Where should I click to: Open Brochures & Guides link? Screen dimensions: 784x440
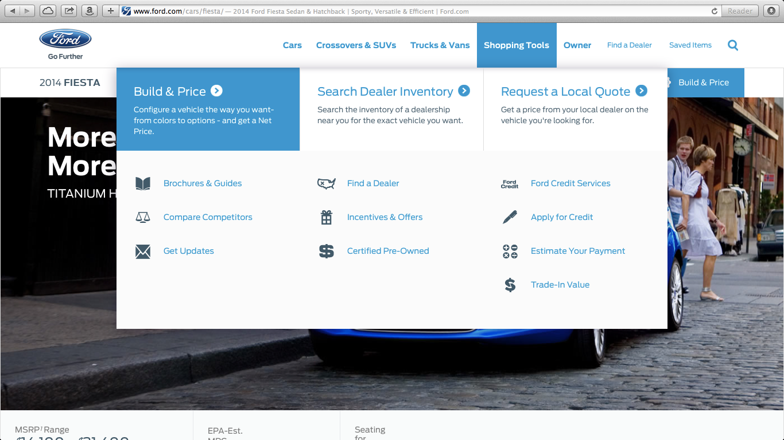point(203,183)
